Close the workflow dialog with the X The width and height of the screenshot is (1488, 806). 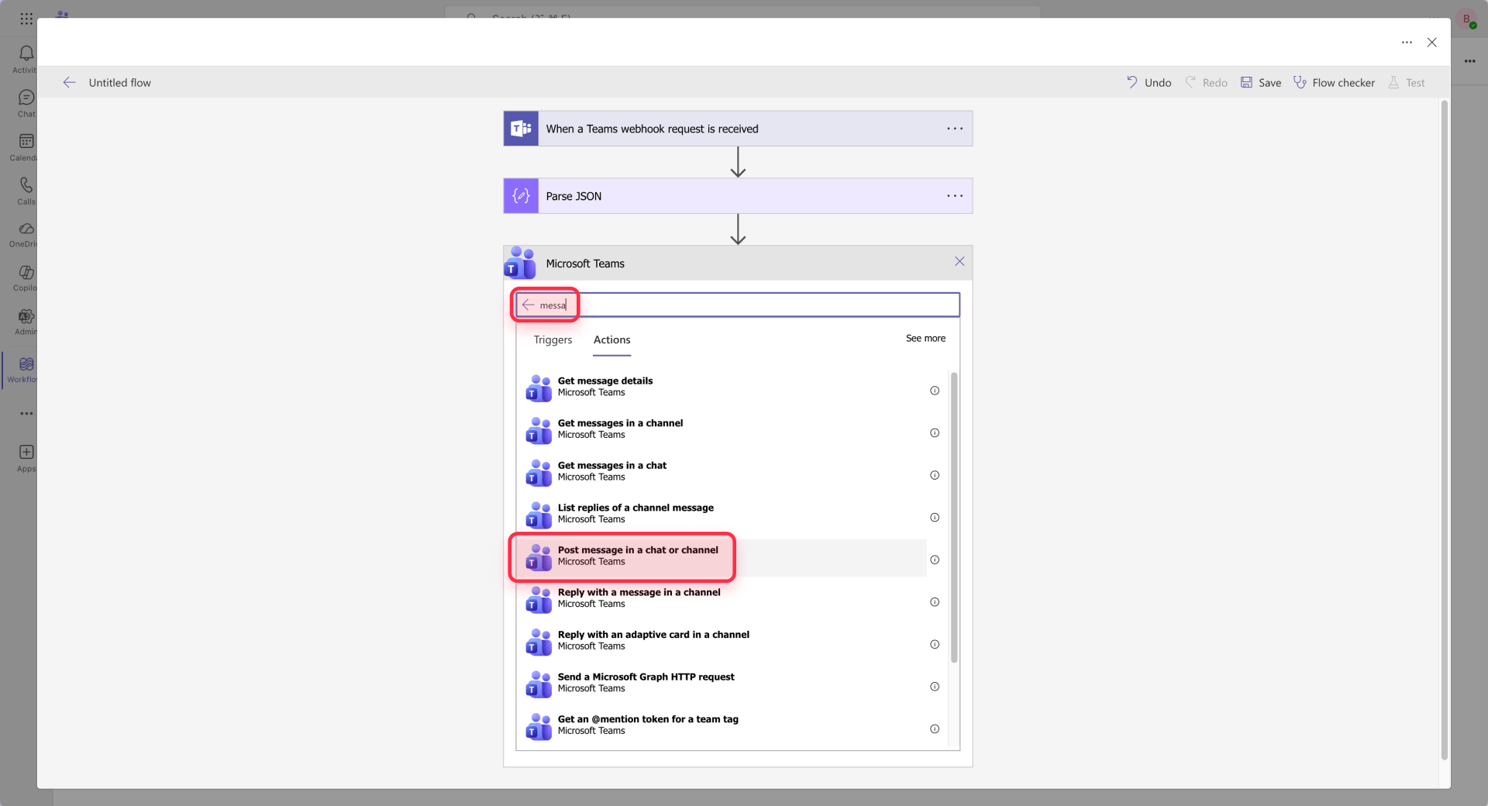pos(1431,43)
